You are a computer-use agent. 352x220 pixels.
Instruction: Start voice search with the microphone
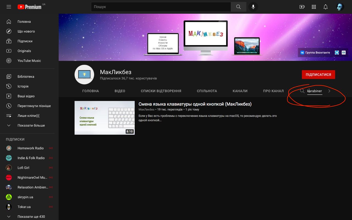(x=253, y=7)
